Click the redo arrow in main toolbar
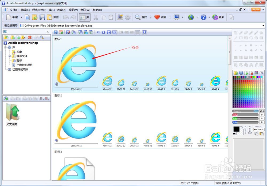This screenshot has height=186, width=267. click(x=73, y=17)
